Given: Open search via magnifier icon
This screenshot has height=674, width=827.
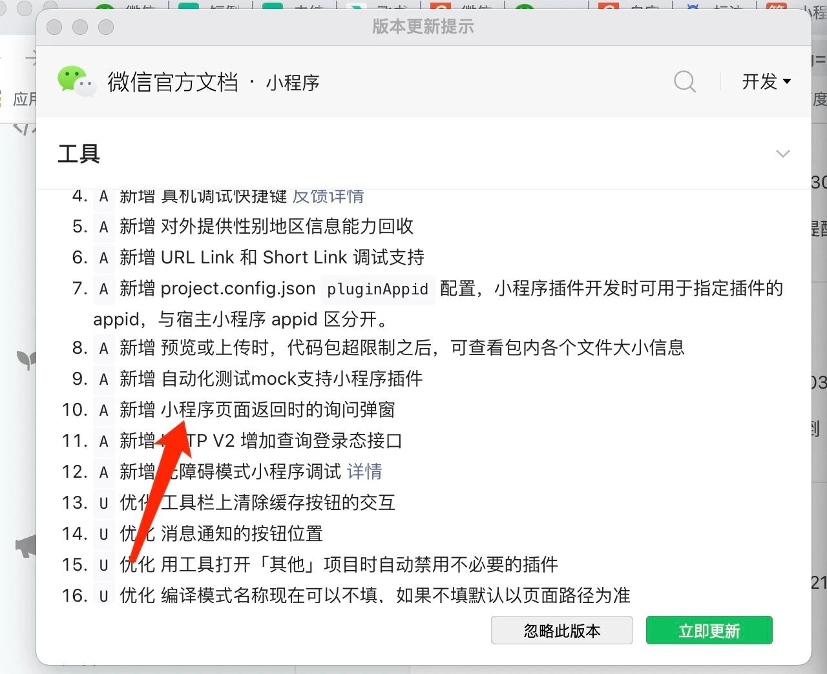Looking at the screenshot, I should (x=685, y=82).
